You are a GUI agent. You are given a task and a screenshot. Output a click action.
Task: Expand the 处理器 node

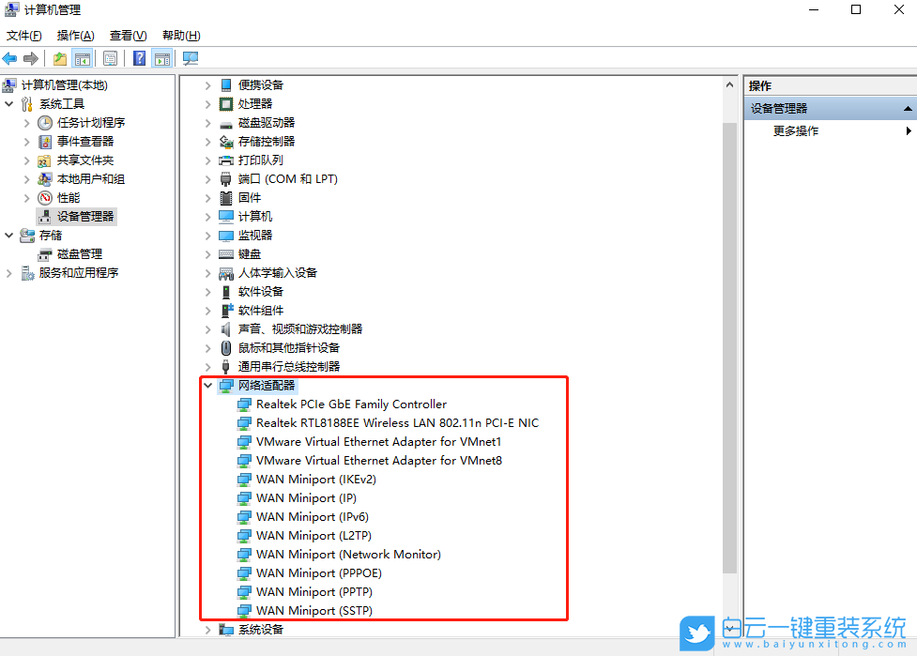[x=207, y=103]
